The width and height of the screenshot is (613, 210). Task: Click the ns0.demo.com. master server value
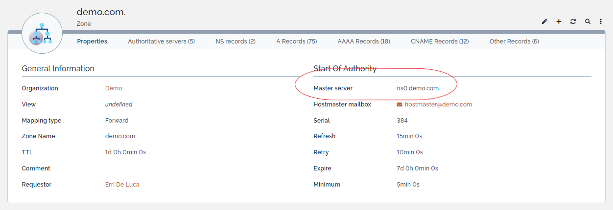click(x=418, y=88)
